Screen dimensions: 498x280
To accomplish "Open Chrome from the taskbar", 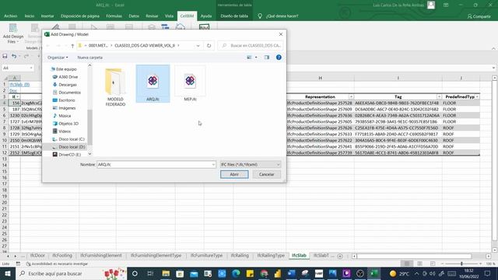I will [x=264, y=273].
